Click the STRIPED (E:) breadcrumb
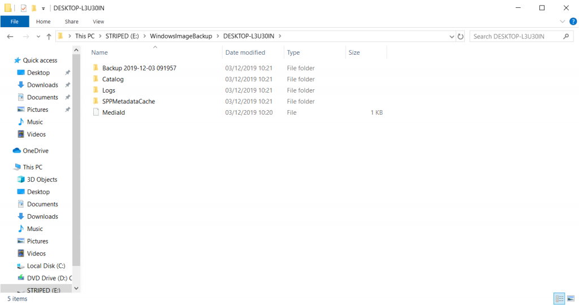The height and width of the screenshot is (305, 579). 122,36
